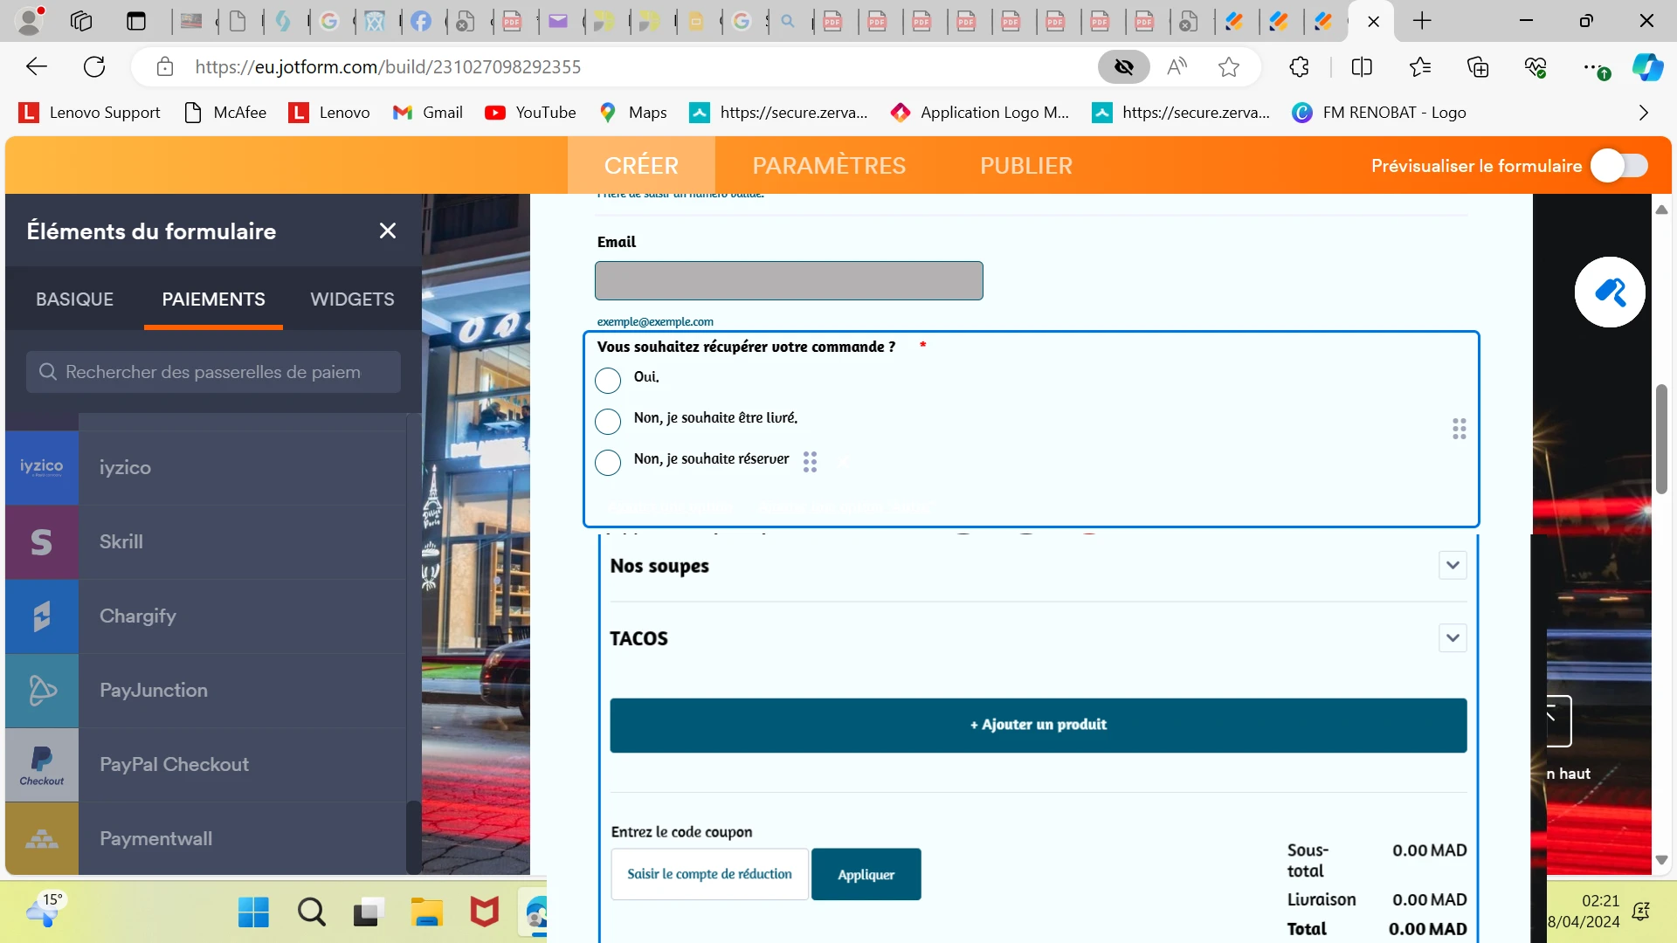
Task: Expand the TACOS product section
Action: 1453,637
